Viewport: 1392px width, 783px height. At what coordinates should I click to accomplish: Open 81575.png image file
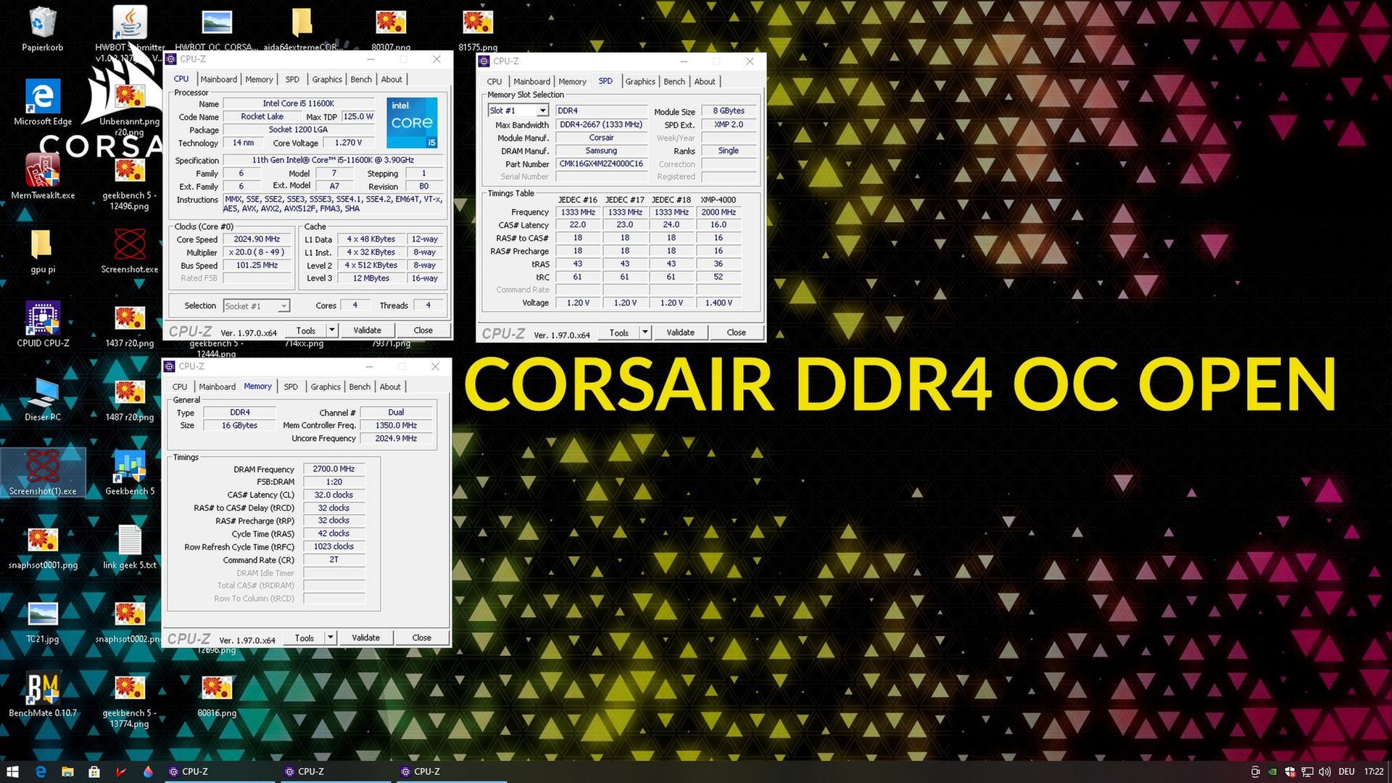[478, 29]
